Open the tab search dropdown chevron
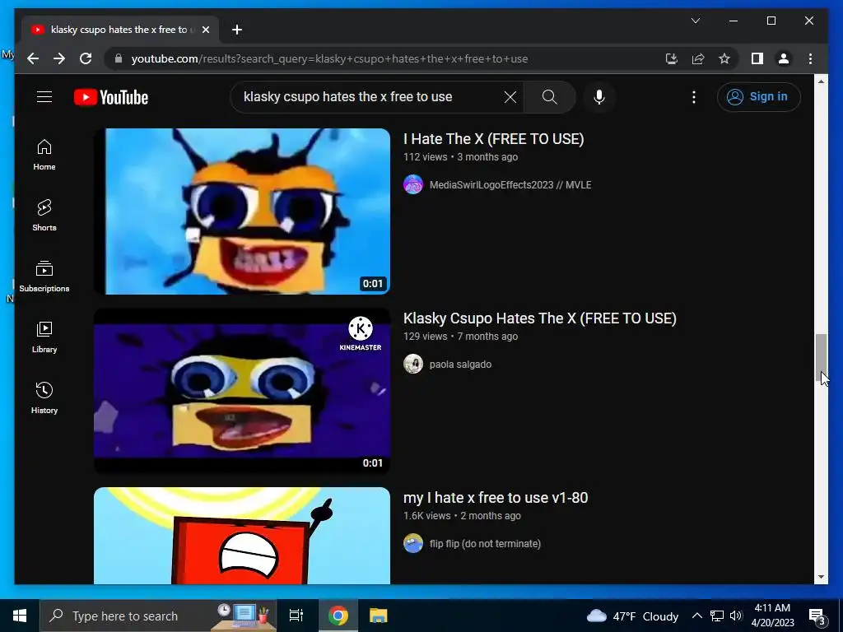 pos(695,21)
